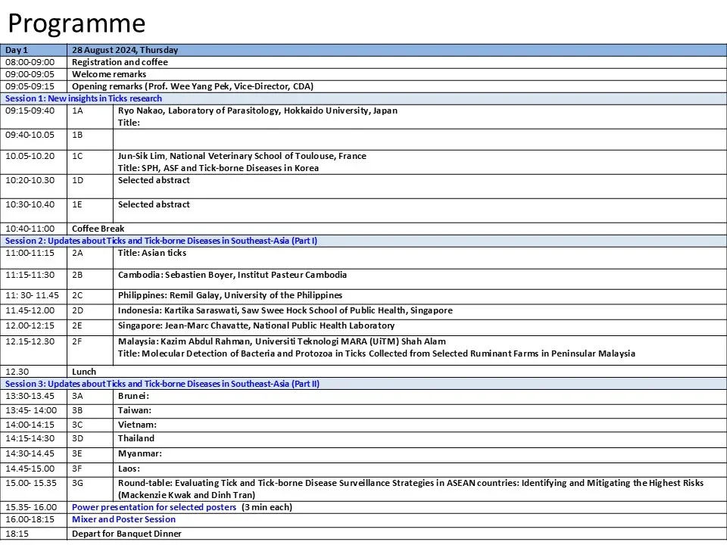Select the Cambodia Sebastien Boyer entry
This screenshot has width=727, height=545.
coord(232,275)
